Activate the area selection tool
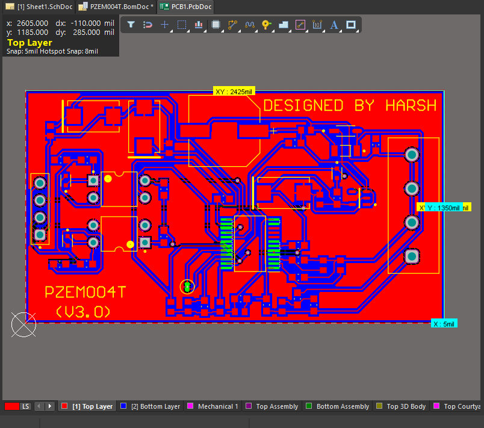484x428 pixels. [x=181, y=25]
